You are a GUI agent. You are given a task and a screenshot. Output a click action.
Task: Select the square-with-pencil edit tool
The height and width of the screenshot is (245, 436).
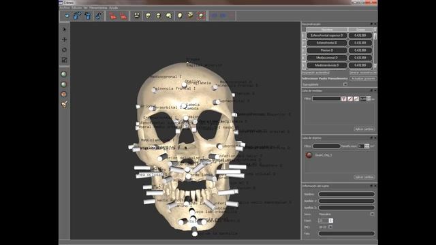click(x=64, y=60)
